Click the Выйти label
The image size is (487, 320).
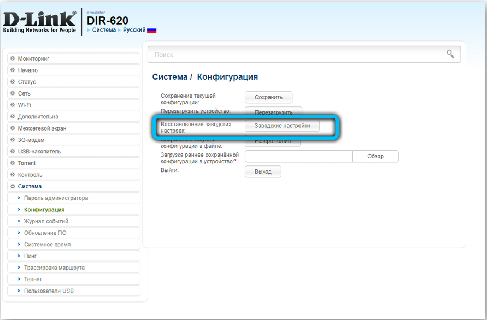click(x=169, y=170)
